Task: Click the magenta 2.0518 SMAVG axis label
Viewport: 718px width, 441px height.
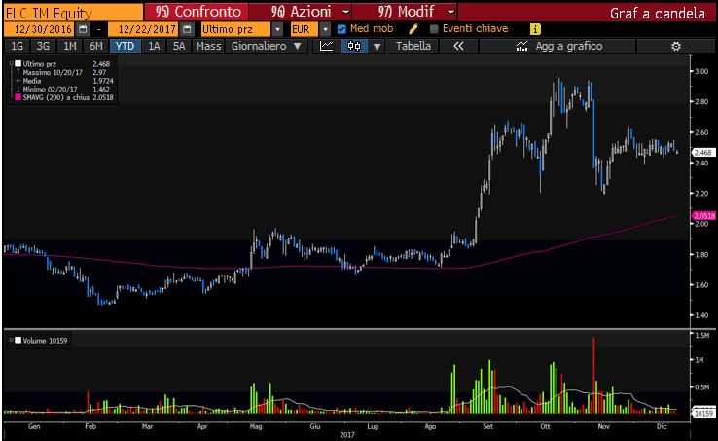Action: click(x=703, y=216)
